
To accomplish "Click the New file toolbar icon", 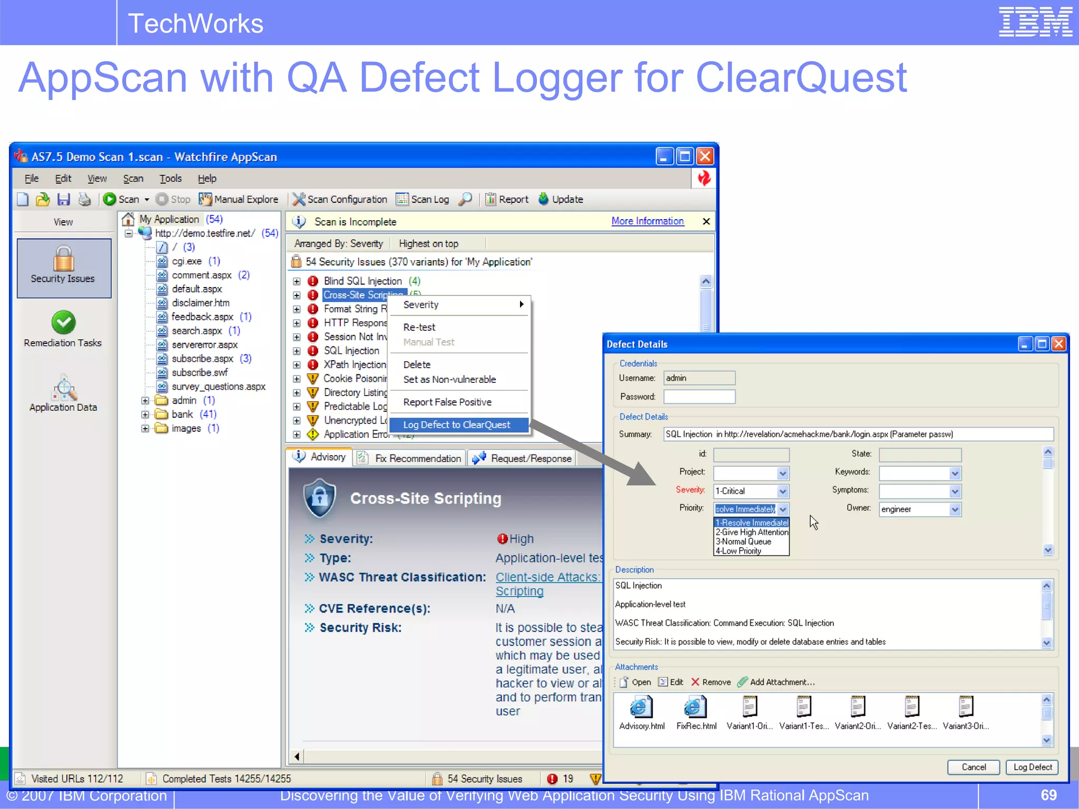I will click(x=23, y=199).
